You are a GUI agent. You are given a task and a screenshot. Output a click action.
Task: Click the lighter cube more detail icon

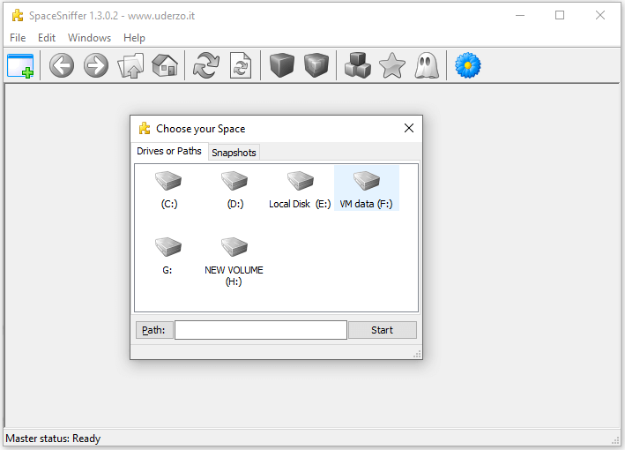click(316, 65)
